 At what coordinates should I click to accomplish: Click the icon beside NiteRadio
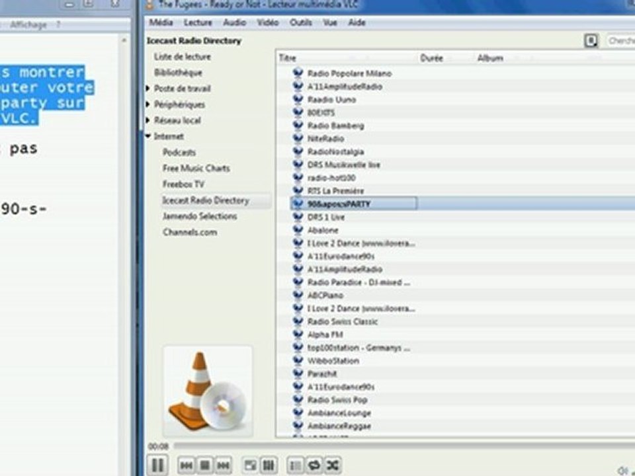[x=298, y=138]
